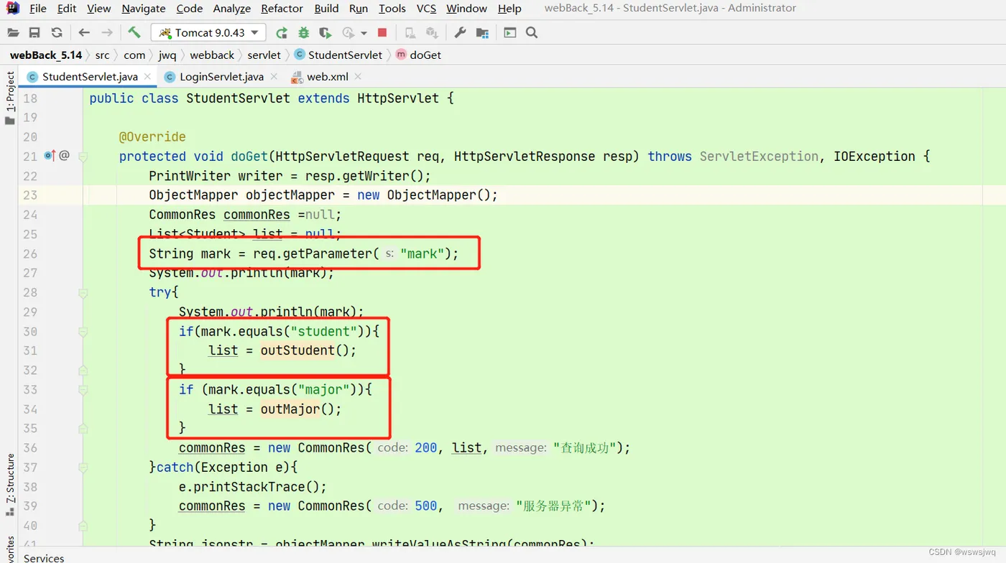The width and height of the screenshot is (1006, 563).
Task: Build project with the green hammer icon
Action: (x=134, y=32)
